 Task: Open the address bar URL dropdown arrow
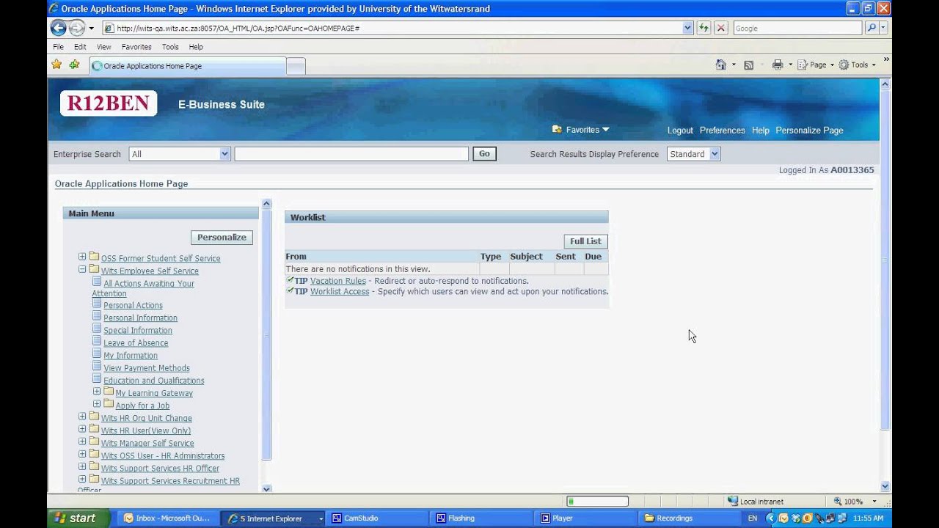point(687,28)
